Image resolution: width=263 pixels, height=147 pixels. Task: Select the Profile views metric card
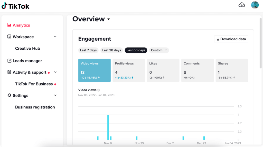(129, 70)
